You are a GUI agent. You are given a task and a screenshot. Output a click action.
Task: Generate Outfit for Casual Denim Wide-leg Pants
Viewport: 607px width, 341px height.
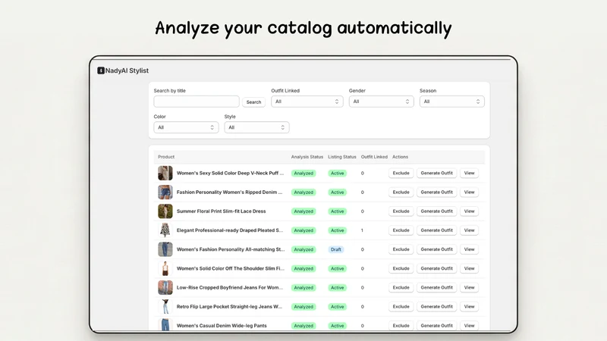[x=437, y=326]
